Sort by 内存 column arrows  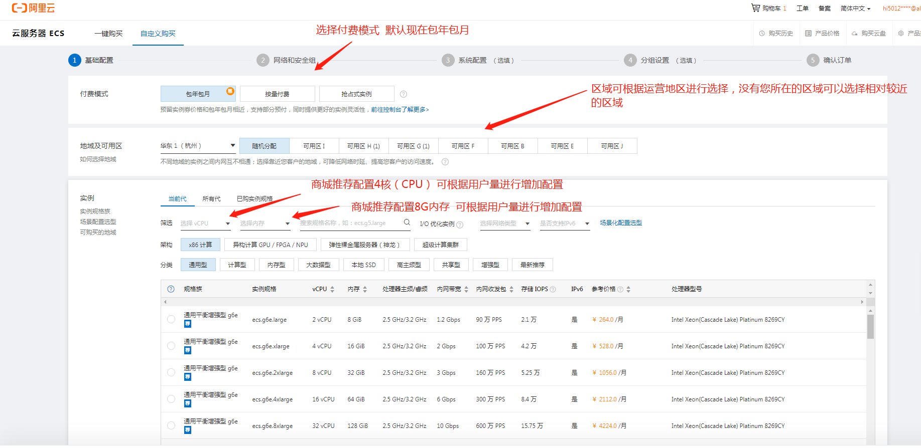(x=365, y=289)
